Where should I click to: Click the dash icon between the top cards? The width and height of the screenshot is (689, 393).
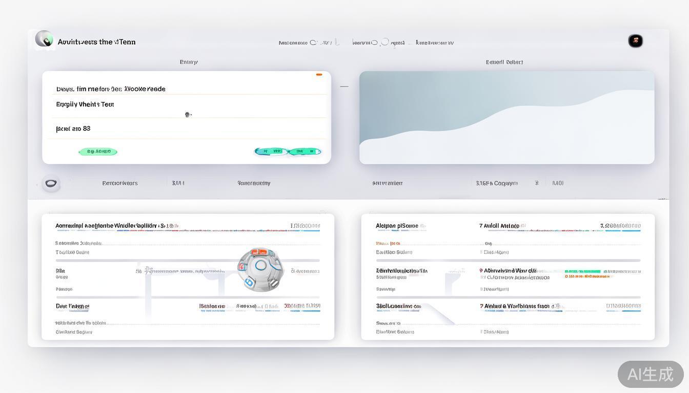click(x=344, y=86)
